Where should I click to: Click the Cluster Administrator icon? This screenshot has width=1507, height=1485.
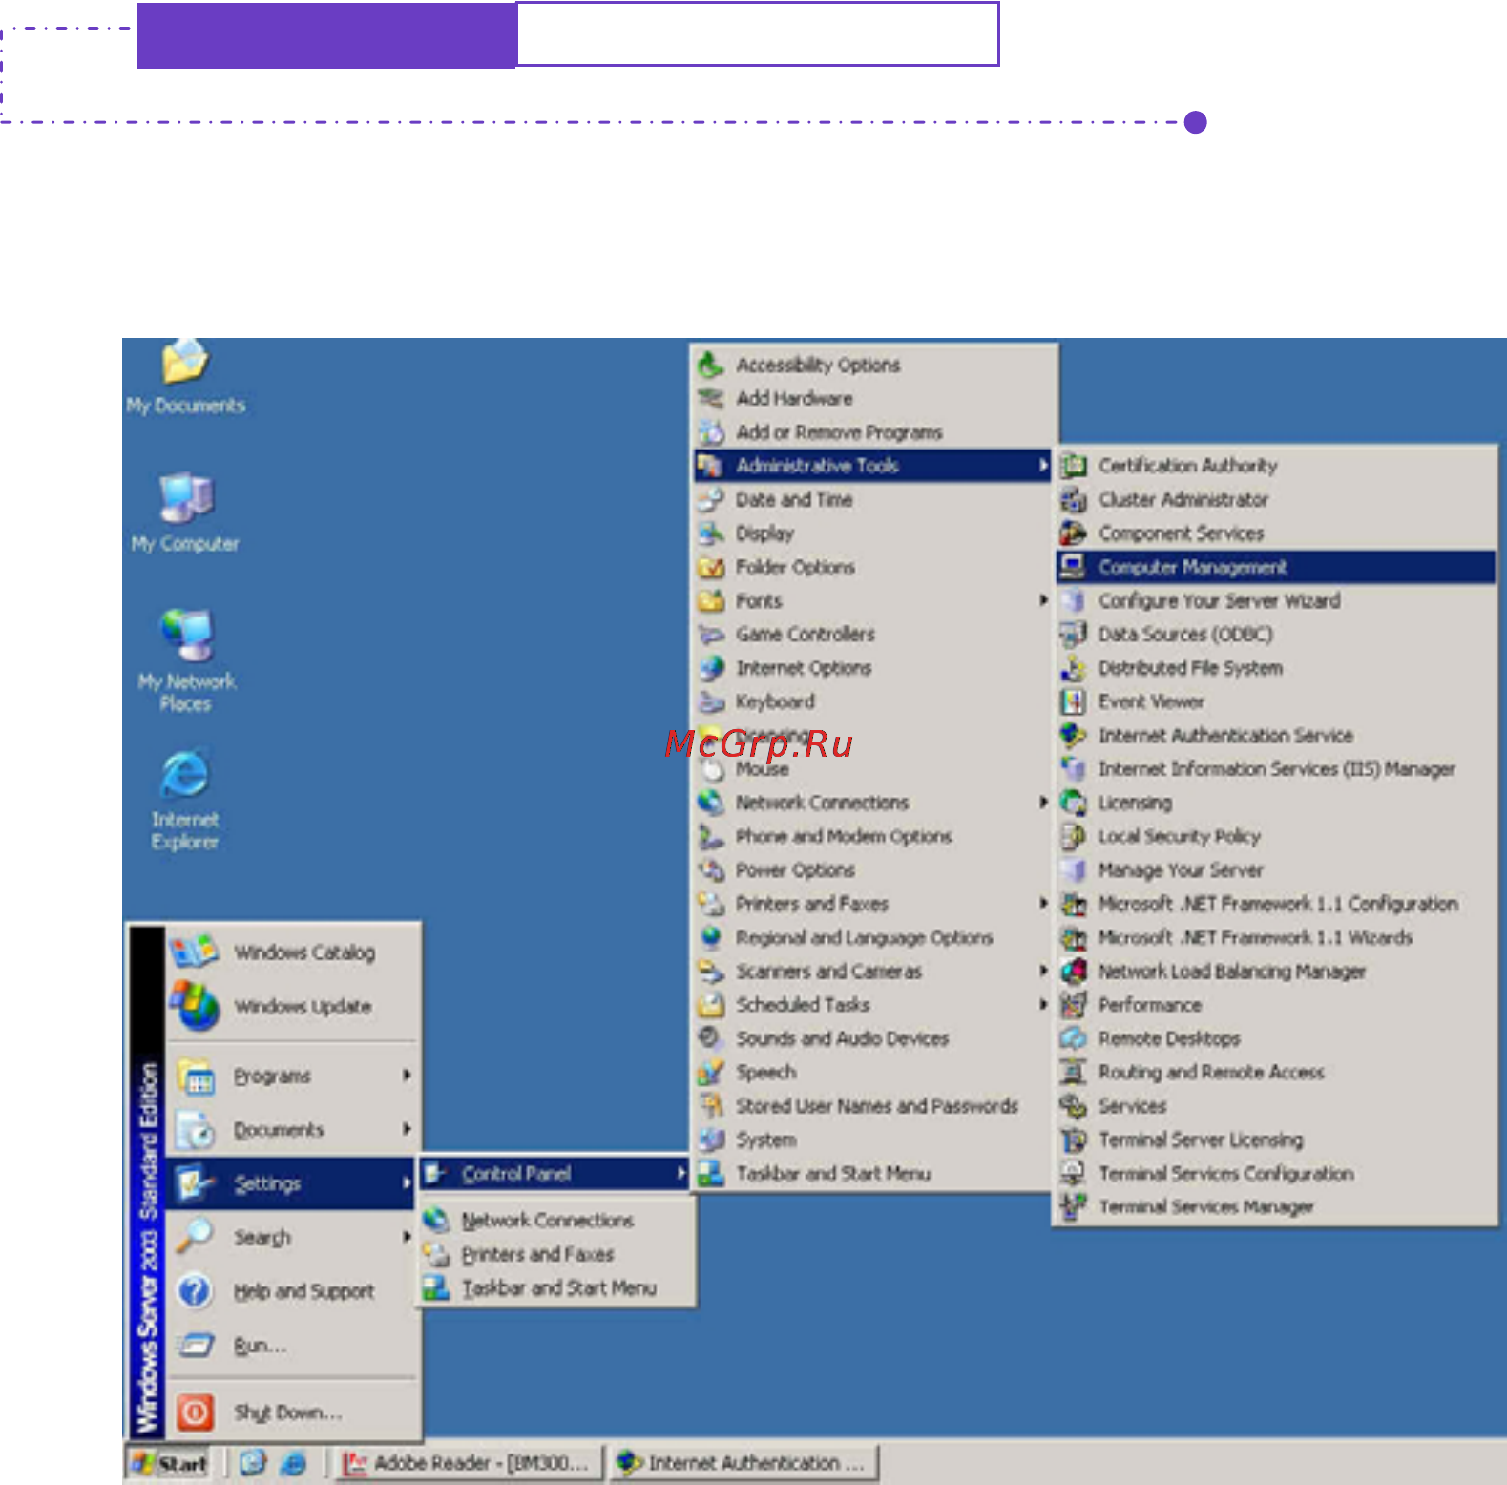click(1074, 499)
